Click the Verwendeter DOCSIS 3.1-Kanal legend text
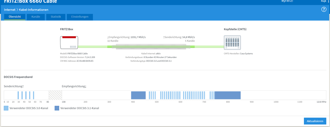The width and height of the screenshot is (330, 127). [80, 108]
